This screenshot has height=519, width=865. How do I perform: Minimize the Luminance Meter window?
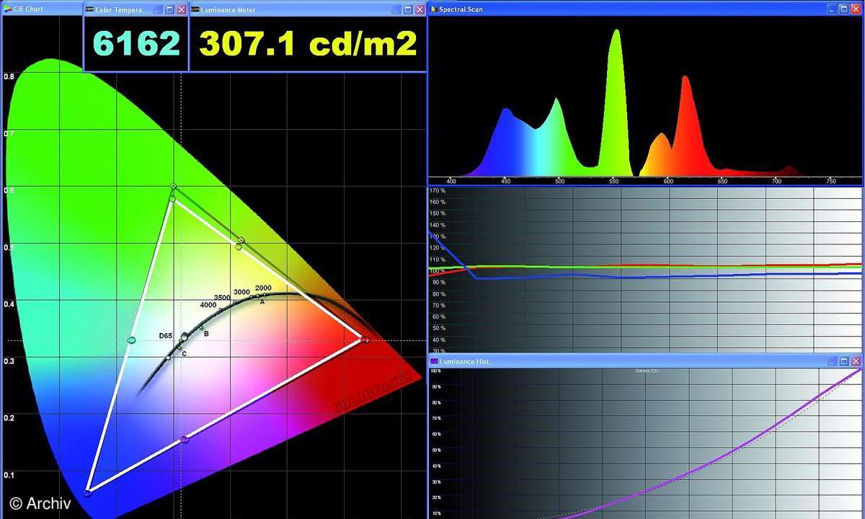pyautogui.click(x=396, y=10)
